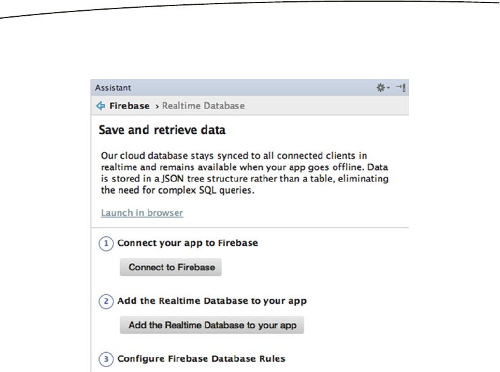The height and width of the screenshot is (372, 500).
Task: Open the Firebase breadcrumb
Action: point(129,106)
